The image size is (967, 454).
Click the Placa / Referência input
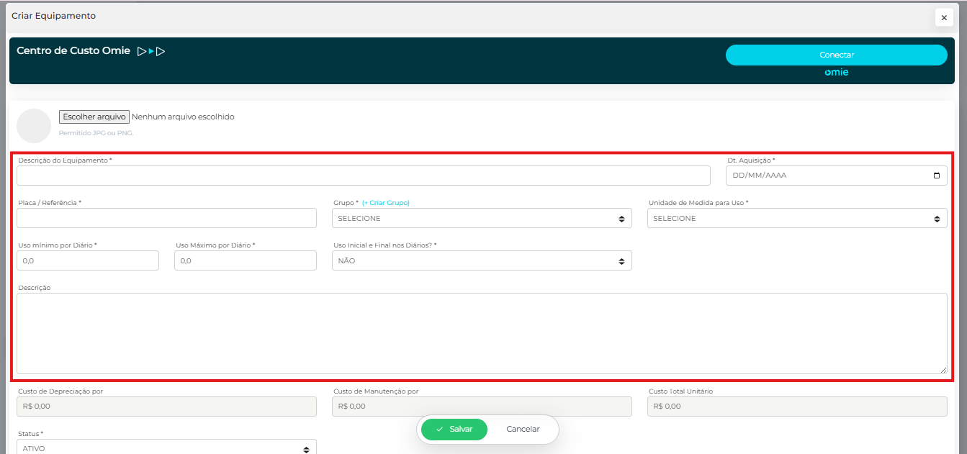tap(166, 218)
